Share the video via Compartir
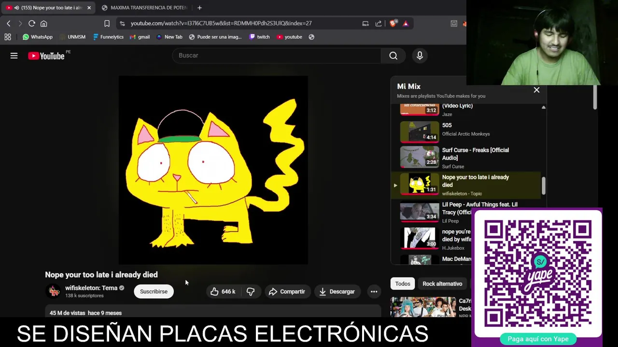The image size is (618, 347). pyautogui.click(x=287, y=292)
